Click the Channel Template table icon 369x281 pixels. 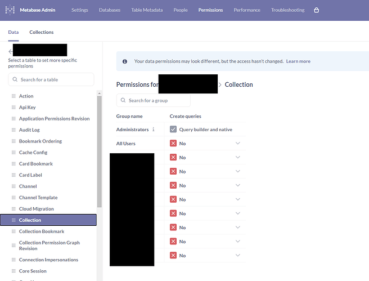tap(13, 198)
